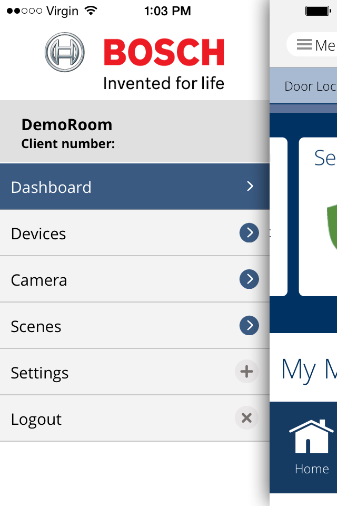This screenshot has height=506, width=337.
Task: Choose Camera from the side menu
Action: point(39,280)
